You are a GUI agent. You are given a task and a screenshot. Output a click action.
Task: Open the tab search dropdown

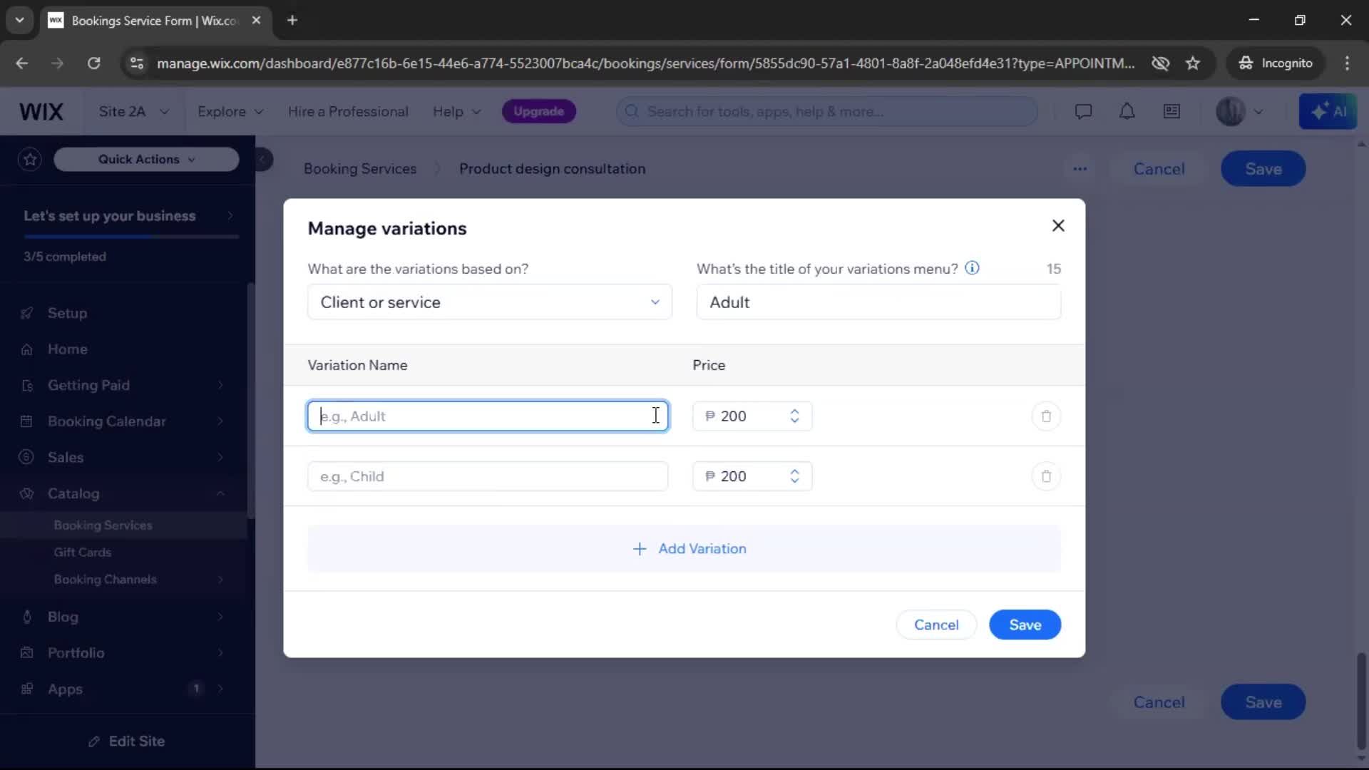pos(19,21)
